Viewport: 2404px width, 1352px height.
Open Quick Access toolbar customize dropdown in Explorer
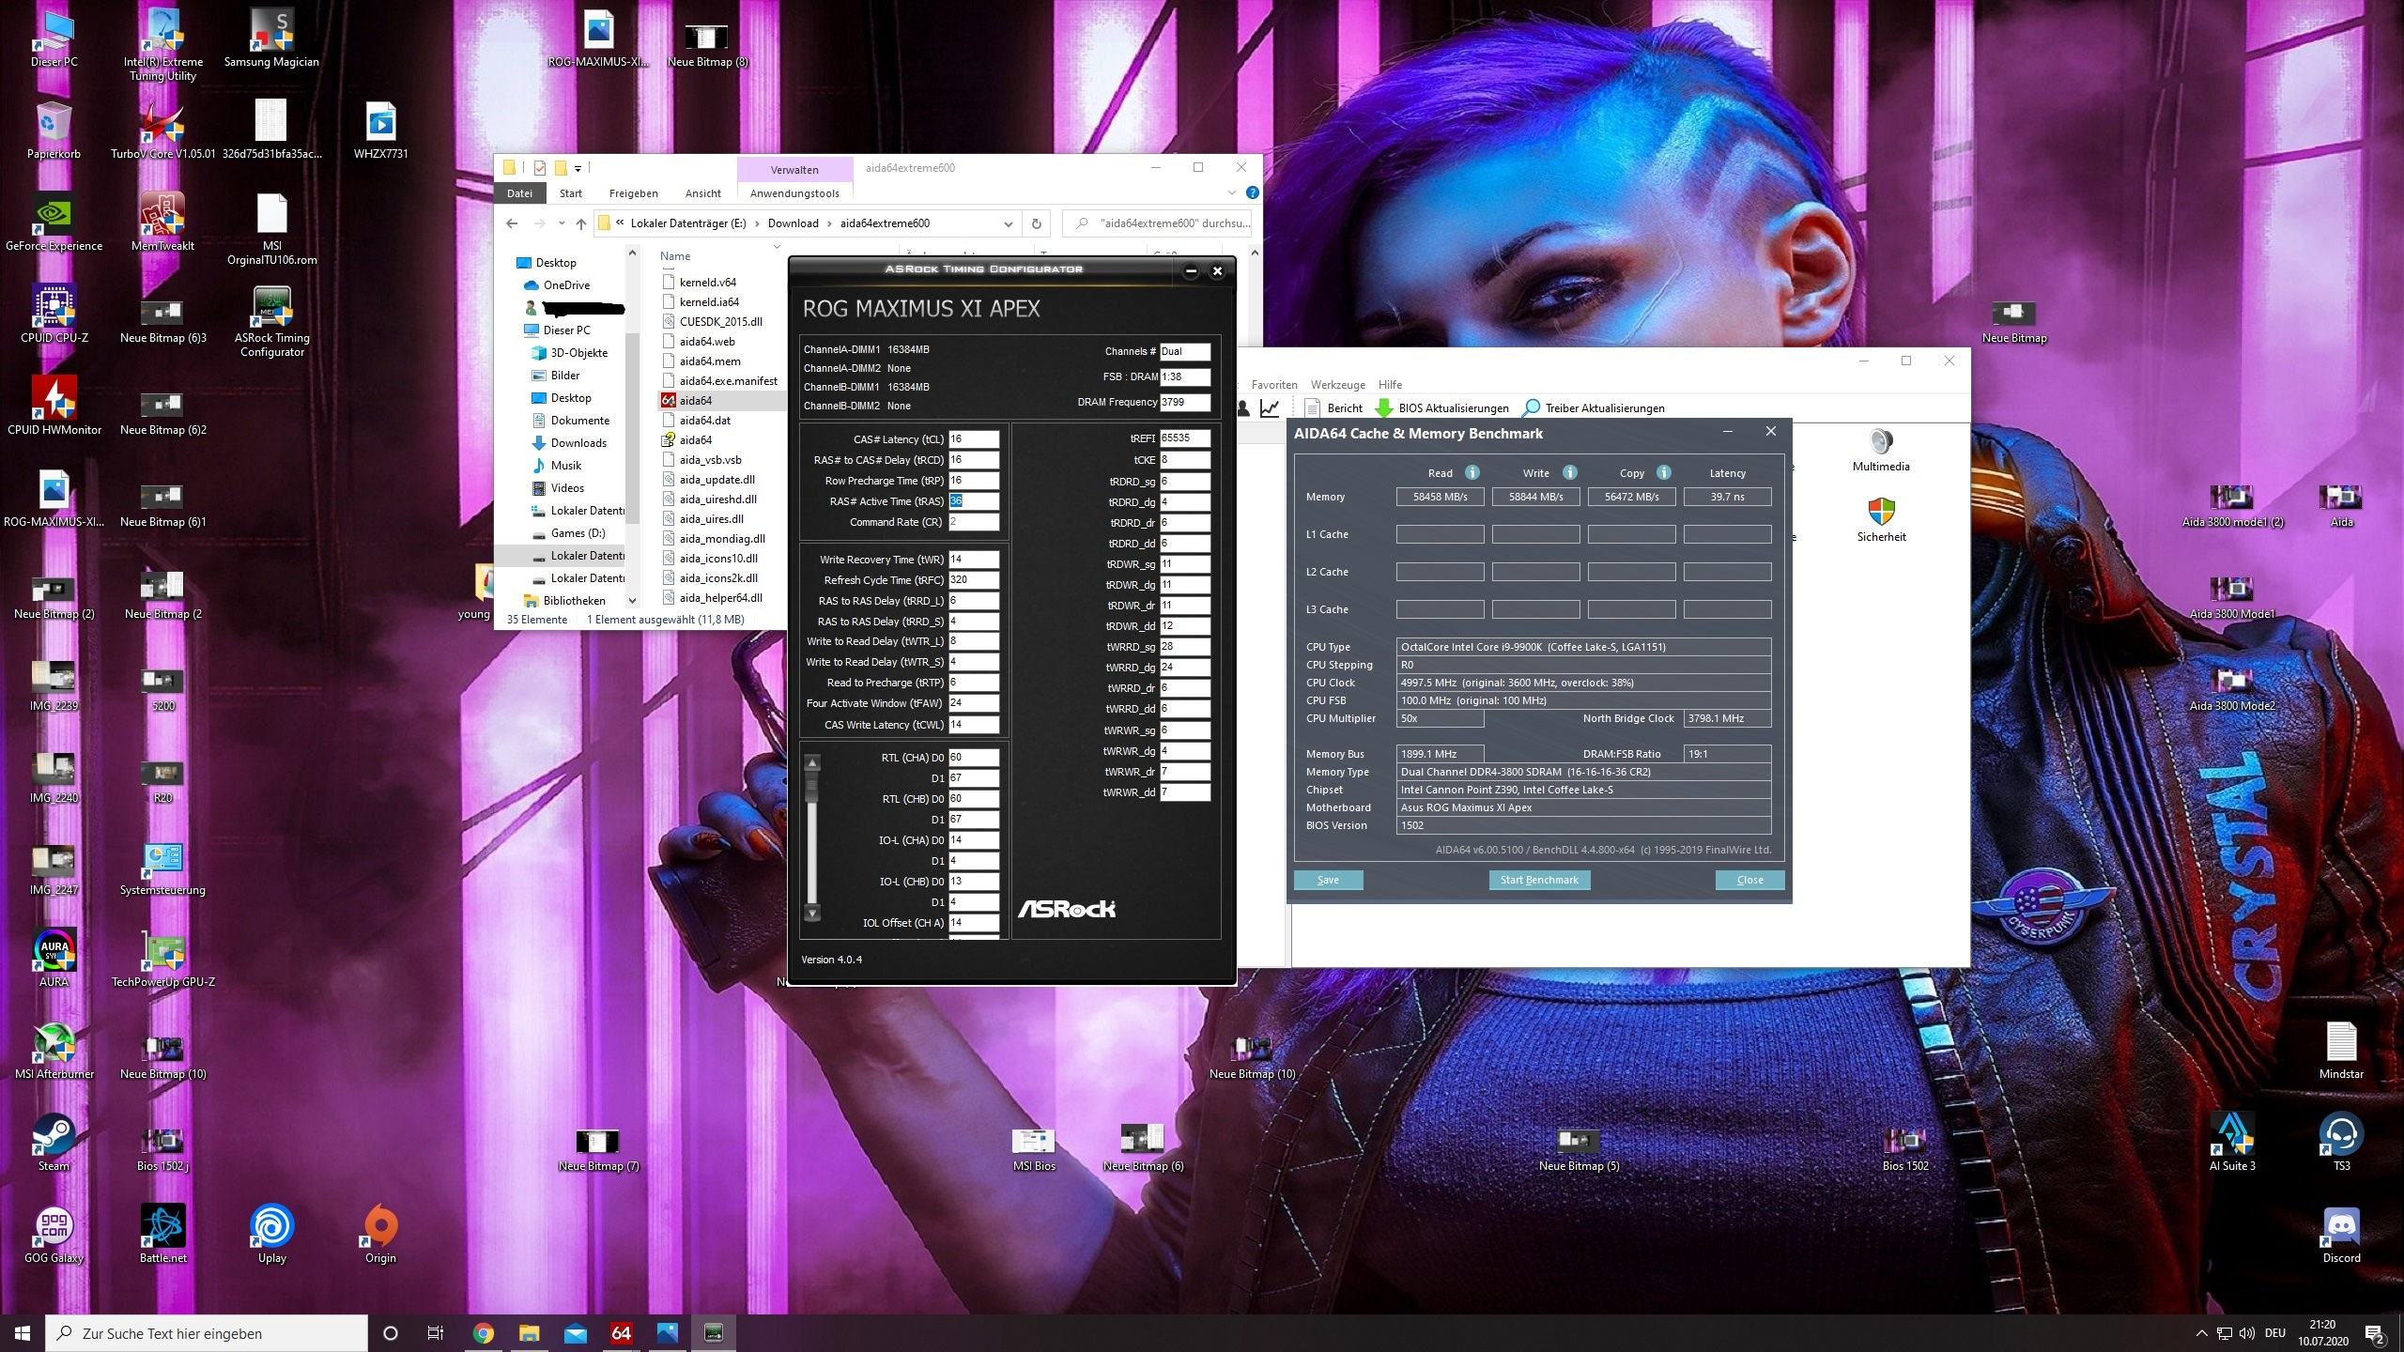578,169
